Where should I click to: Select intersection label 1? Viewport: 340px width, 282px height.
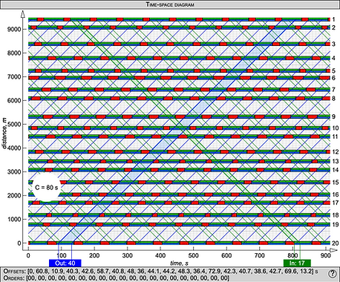333,19
